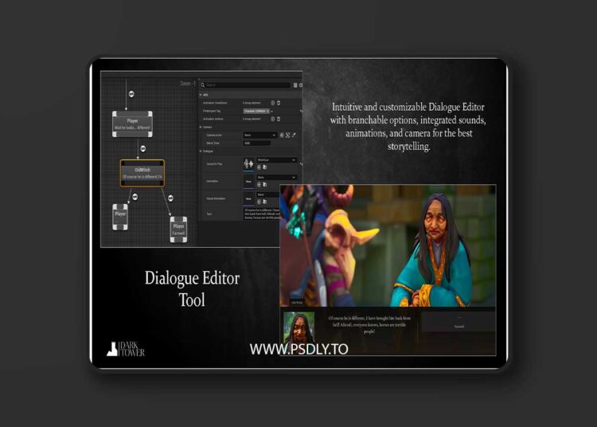Open the Sound to Play asset dropdown
The width and height of the screenshot is (597, 427).
point(275,160)
